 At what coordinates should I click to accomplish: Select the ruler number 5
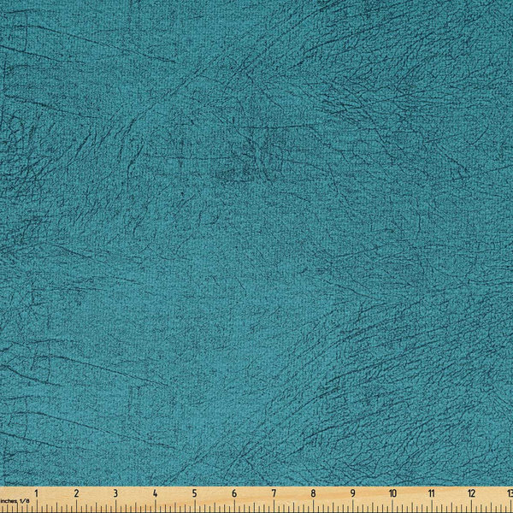[195, 493]
